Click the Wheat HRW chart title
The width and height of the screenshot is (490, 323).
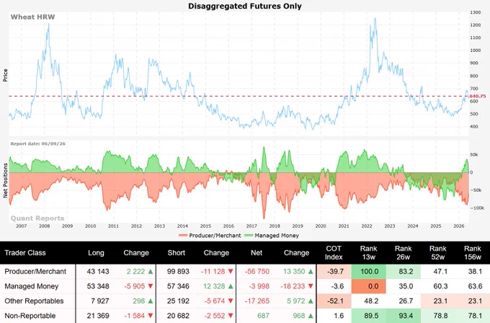pos(32,17)
